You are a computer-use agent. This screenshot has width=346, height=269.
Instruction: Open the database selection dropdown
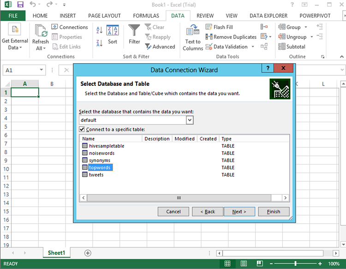(x=190, y=120)
